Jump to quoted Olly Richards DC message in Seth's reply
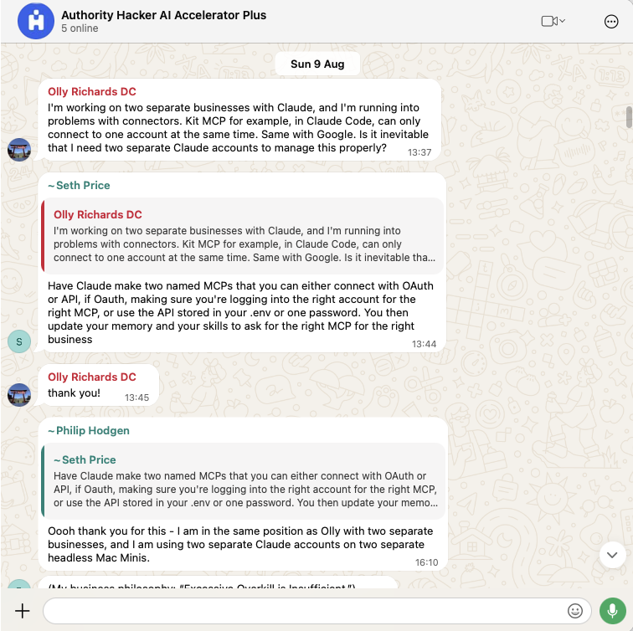 pyautogui.click(x=243, y=236)
